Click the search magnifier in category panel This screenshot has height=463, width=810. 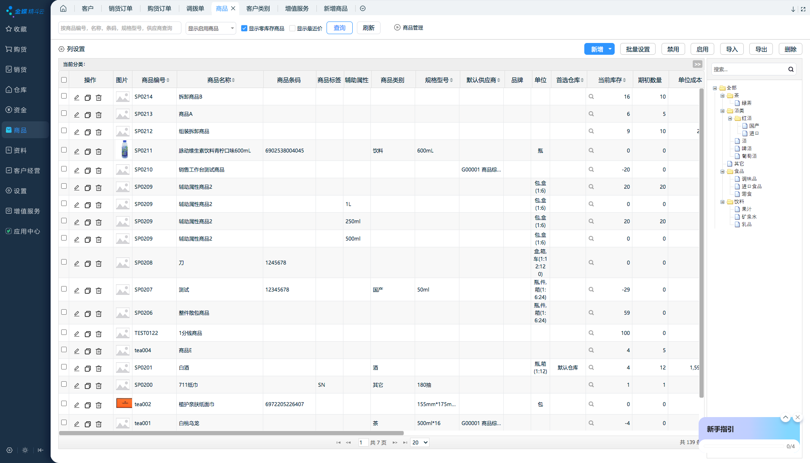(791, 70)
